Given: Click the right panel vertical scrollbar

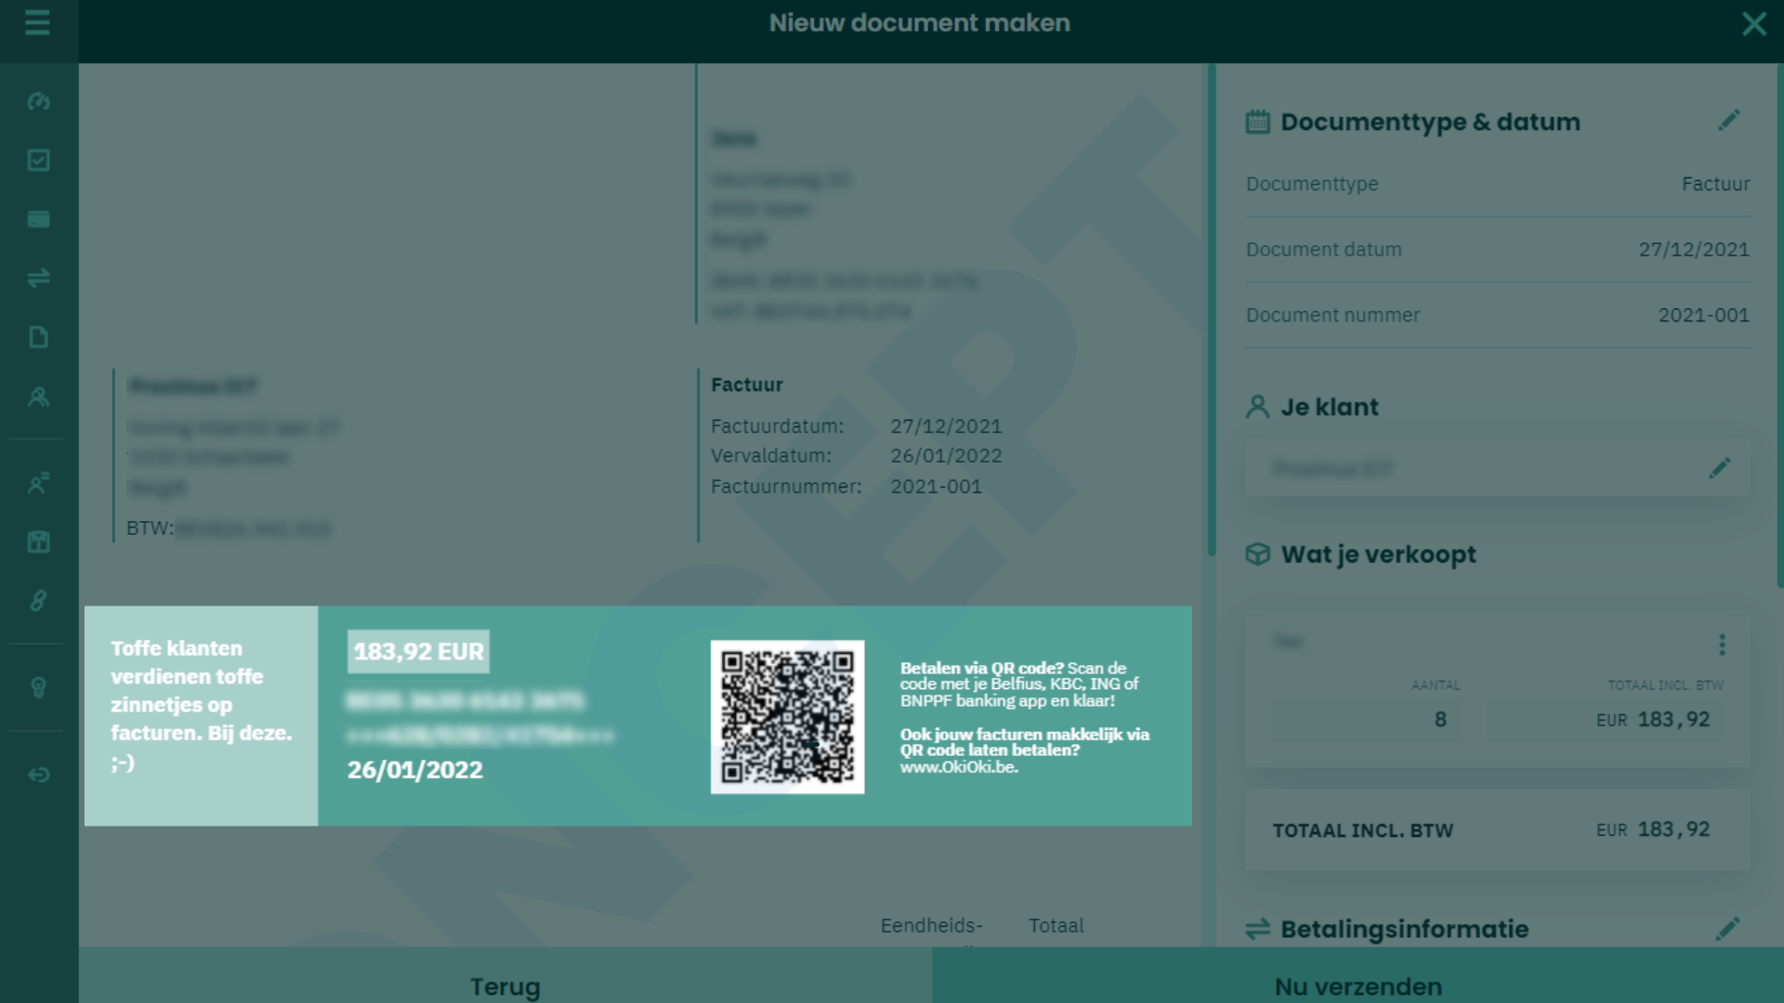Looking at the screenshot, I should pyautogui.click(x=1779, y=325).
